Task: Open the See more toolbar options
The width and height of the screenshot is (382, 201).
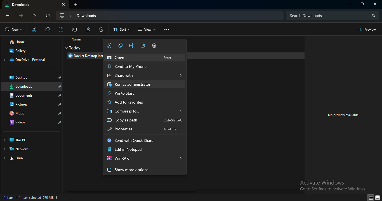Action: click(x=167, y=29)
